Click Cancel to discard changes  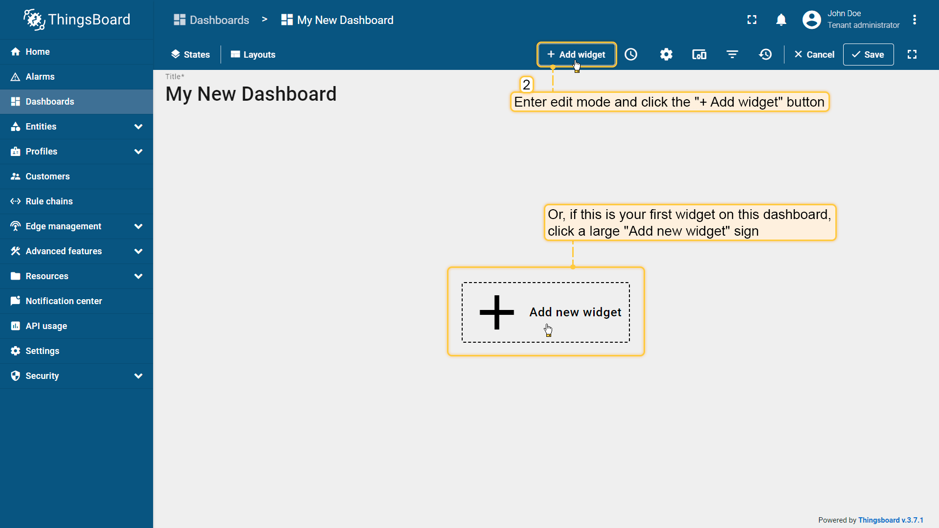tap(814, 54)
